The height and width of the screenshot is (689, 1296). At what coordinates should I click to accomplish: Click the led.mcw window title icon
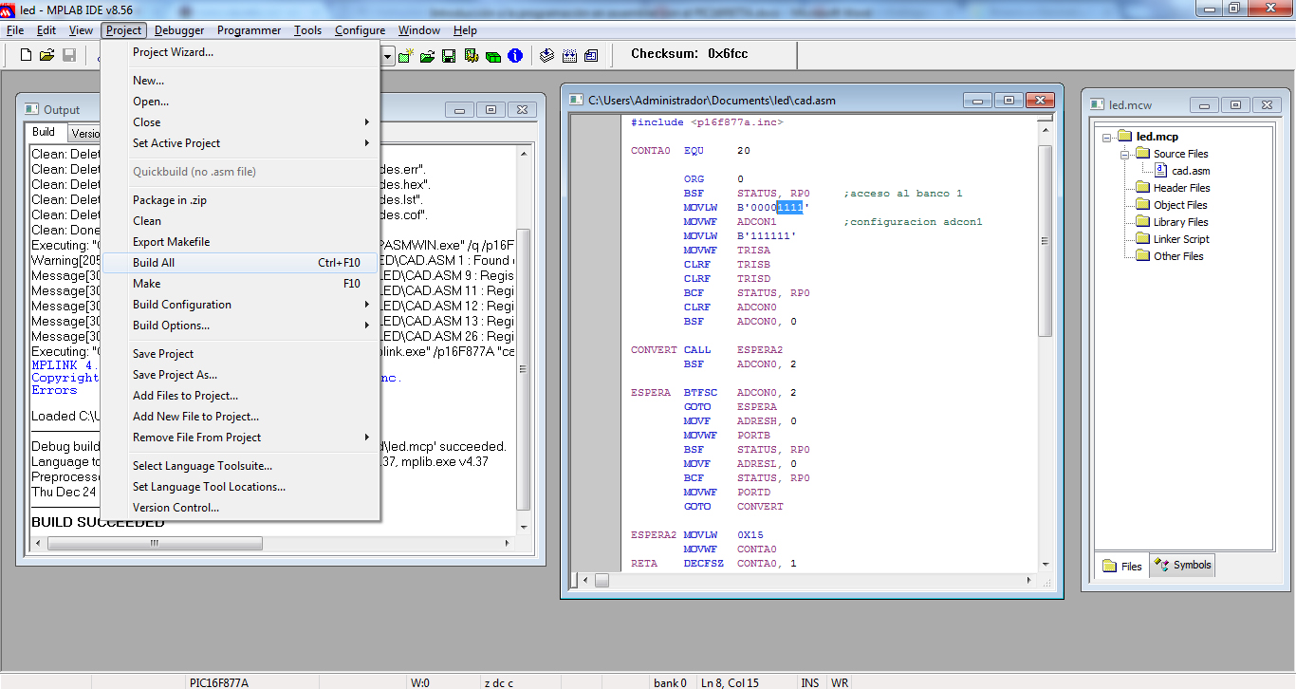1096,105
